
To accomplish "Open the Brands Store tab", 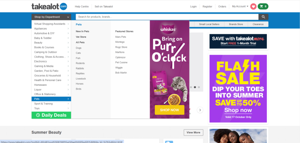I will 236,24.
